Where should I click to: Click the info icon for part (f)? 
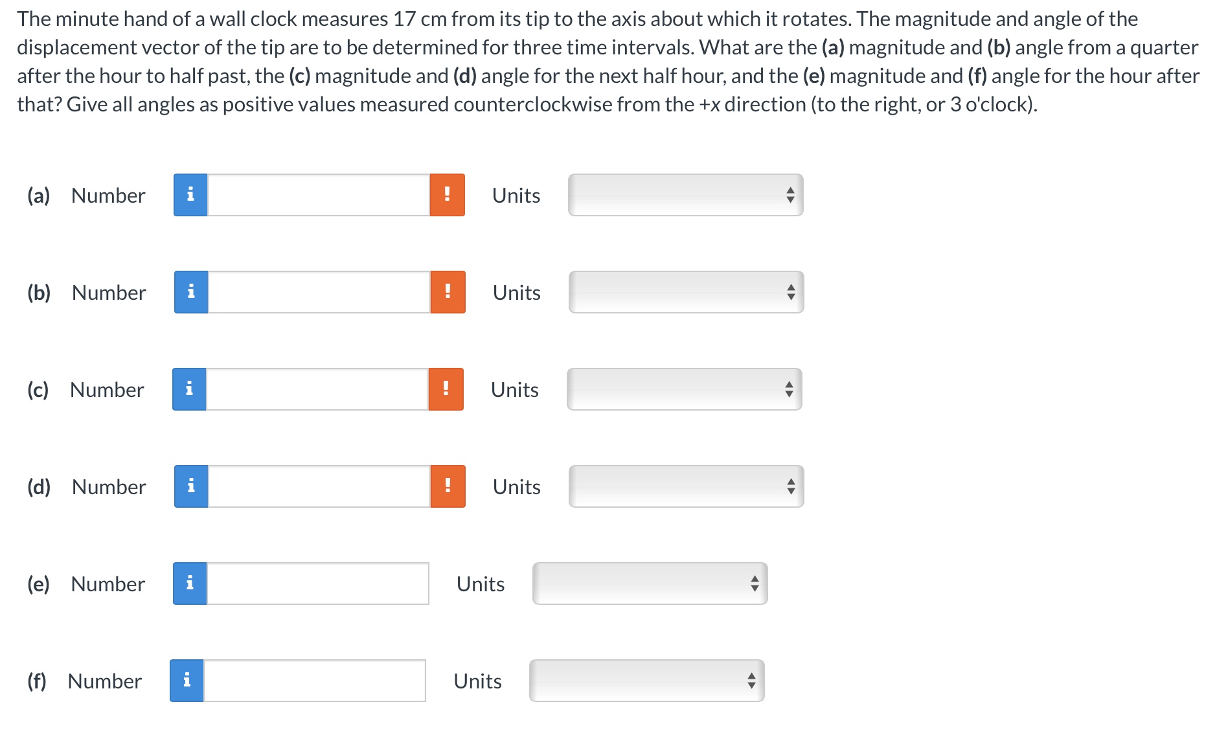(x=187, y=681)
